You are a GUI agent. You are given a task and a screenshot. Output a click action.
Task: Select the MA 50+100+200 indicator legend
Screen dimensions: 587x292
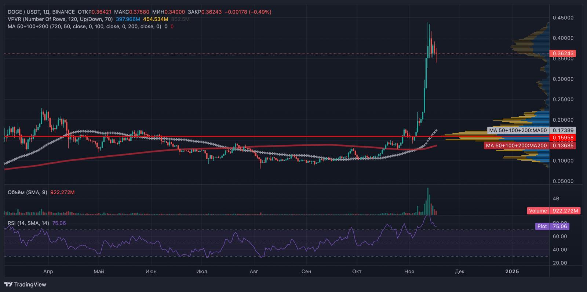point(84,26)
